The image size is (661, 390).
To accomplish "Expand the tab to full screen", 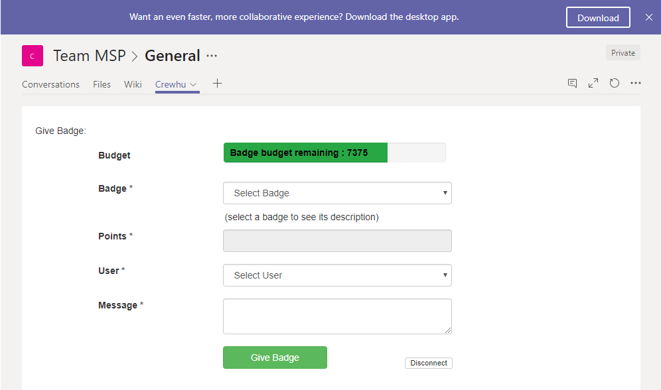I will 593,83.
